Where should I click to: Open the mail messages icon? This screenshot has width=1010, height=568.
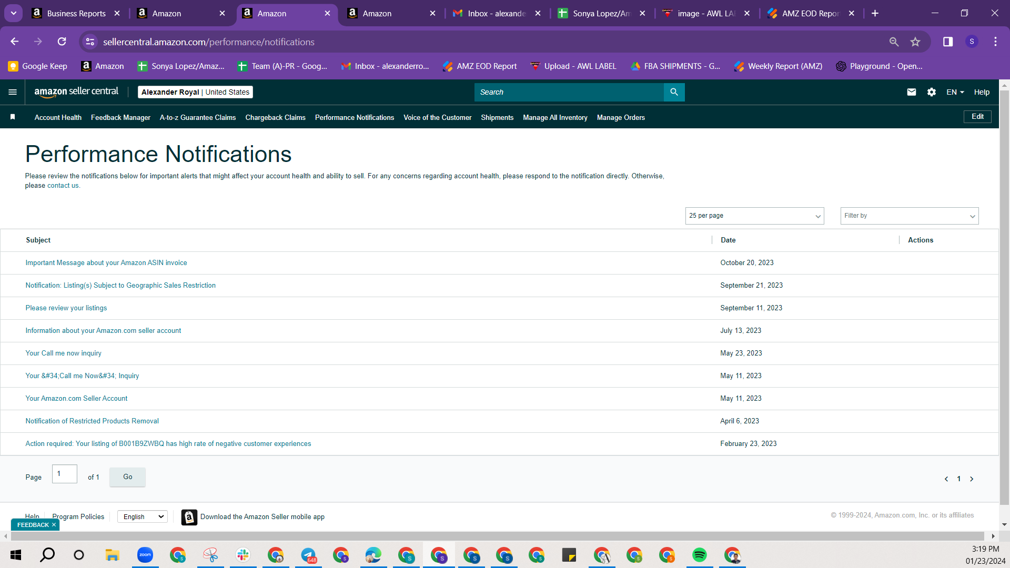pos(912,92)
